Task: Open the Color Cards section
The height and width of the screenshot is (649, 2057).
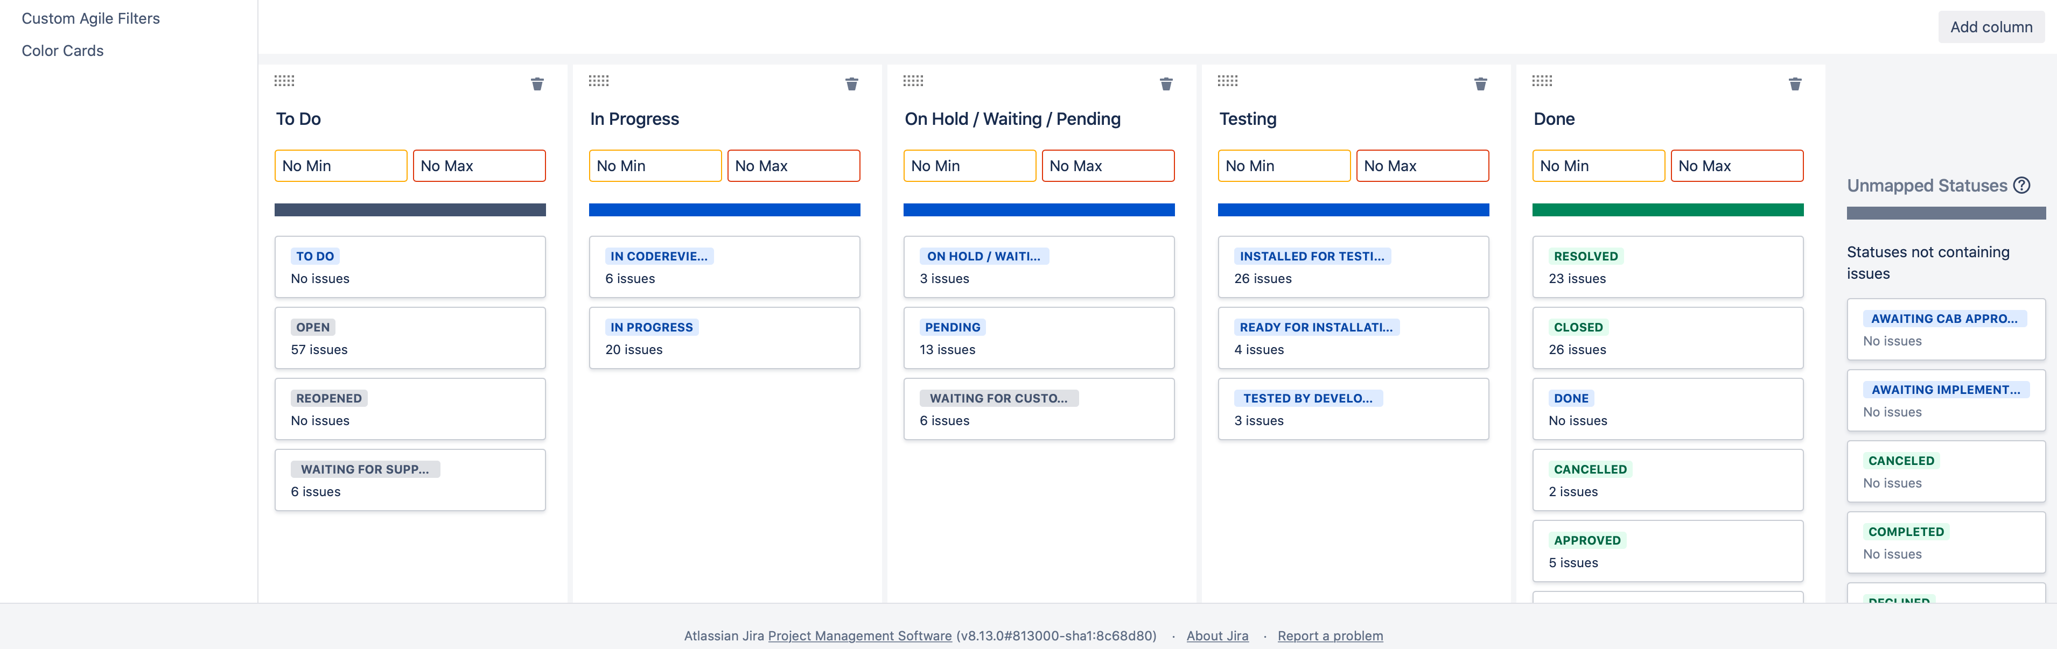Action: tap(62, 50)
